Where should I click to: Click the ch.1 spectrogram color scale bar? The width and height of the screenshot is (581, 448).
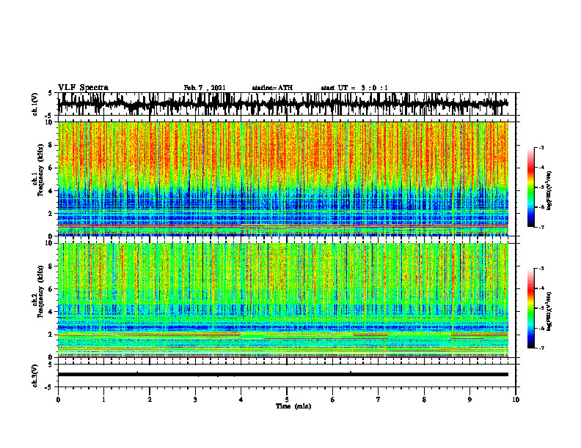(531, 187)
